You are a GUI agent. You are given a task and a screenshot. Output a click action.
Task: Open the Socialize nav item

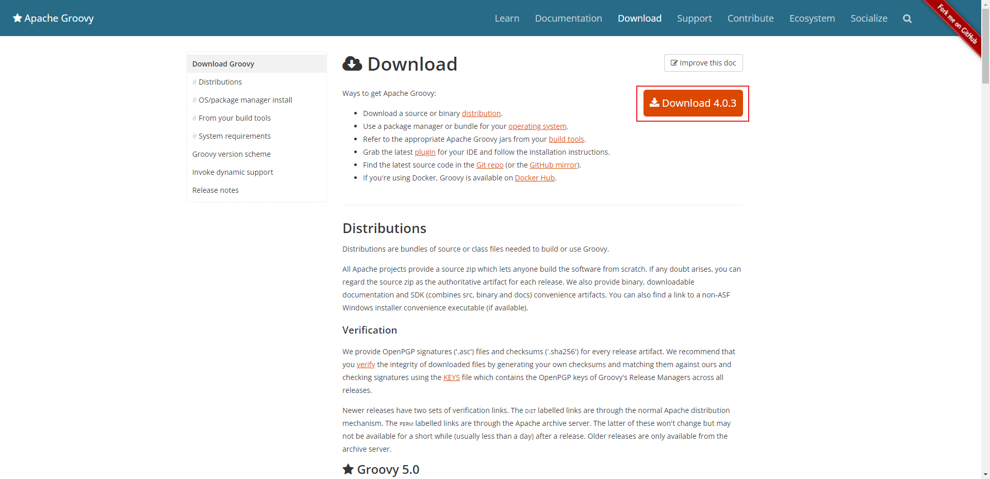pos(869,18)
